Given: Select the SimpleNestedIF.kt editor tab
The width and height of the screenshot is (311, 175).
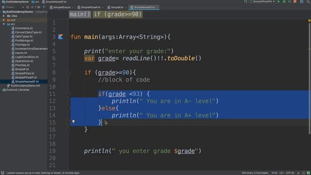Looking at the screenshot, I should 144,7.
